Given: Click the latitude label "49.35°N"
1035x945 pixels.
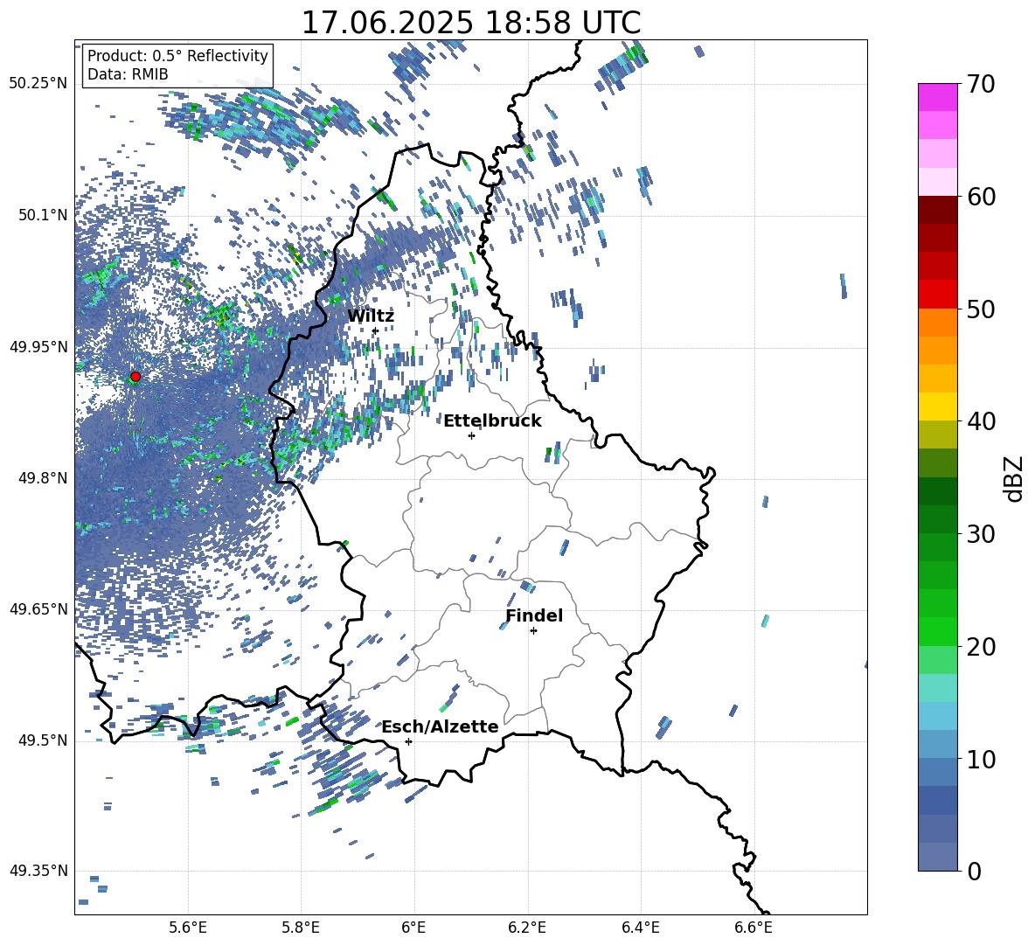Looking at the screenshot, I should (38, 871).
